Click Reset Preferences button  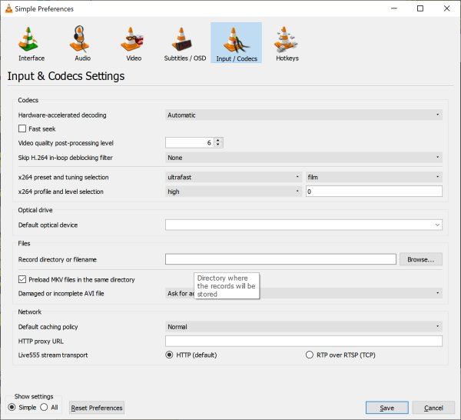pos(97,408)
